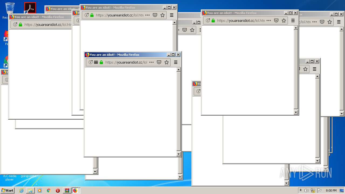Viewport: 345px width, 194px height.
Task: Open Windows Explorer from the taskbar
Action: click(x=30, y=190)
